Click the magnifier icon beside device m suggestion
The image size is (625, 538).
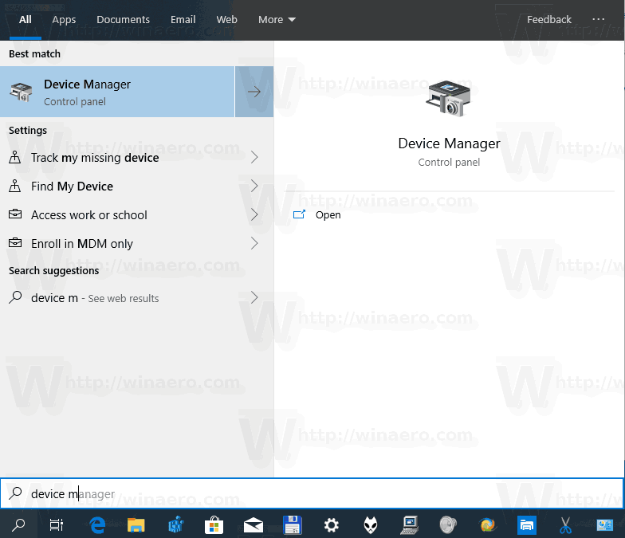tap(15, 297)
